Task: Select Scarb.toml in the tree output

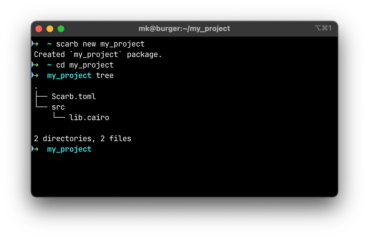Action: tap(74, 97)
